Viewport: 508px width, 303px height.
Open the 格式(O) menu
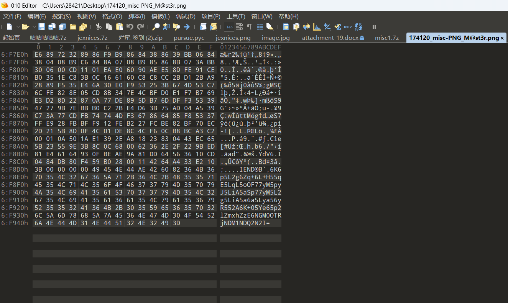112,16
